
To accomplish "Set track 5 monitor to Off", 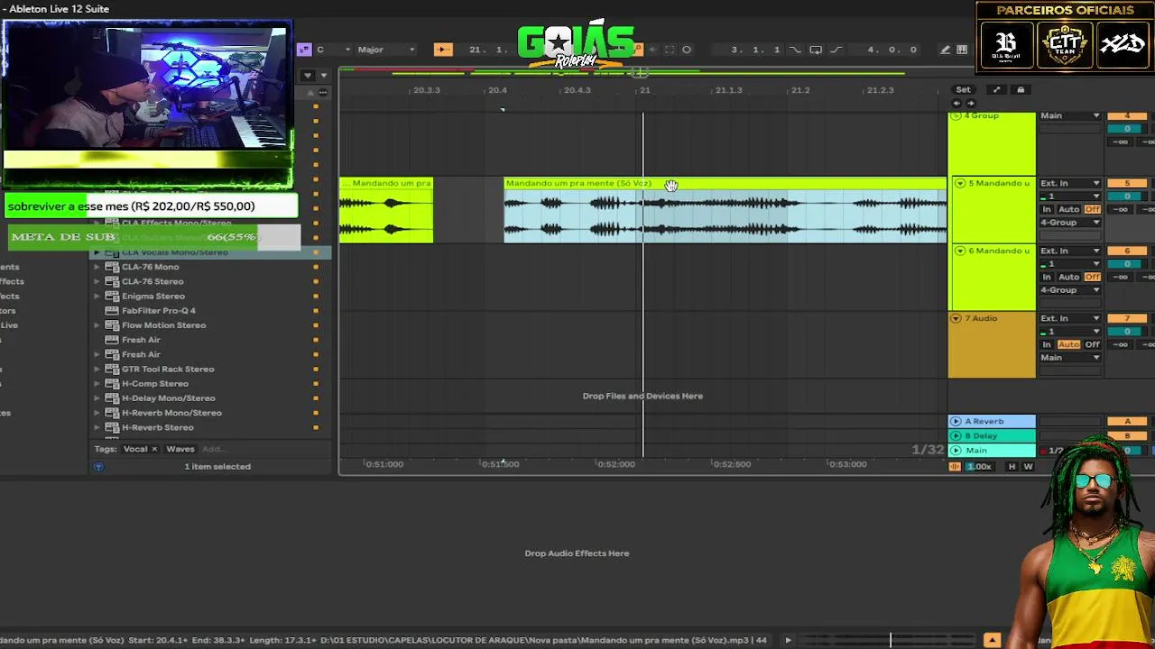I will click(1093, 209).
